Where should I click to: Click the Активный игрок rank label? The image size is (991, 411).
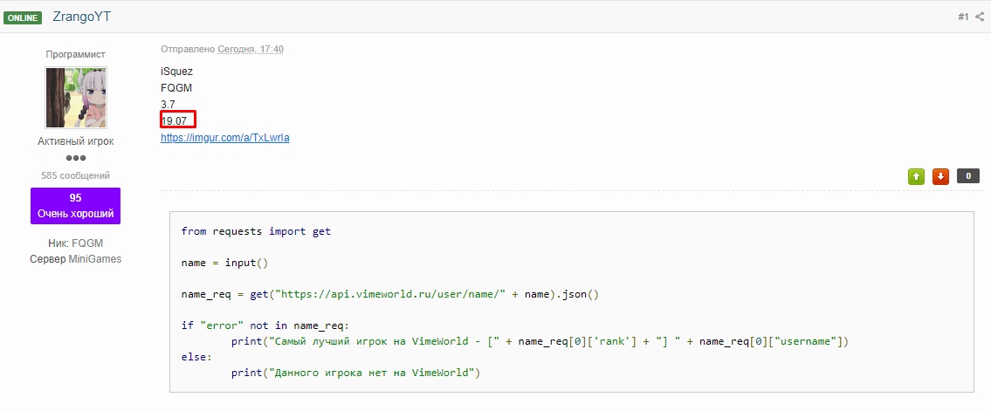tap(76, 141)
